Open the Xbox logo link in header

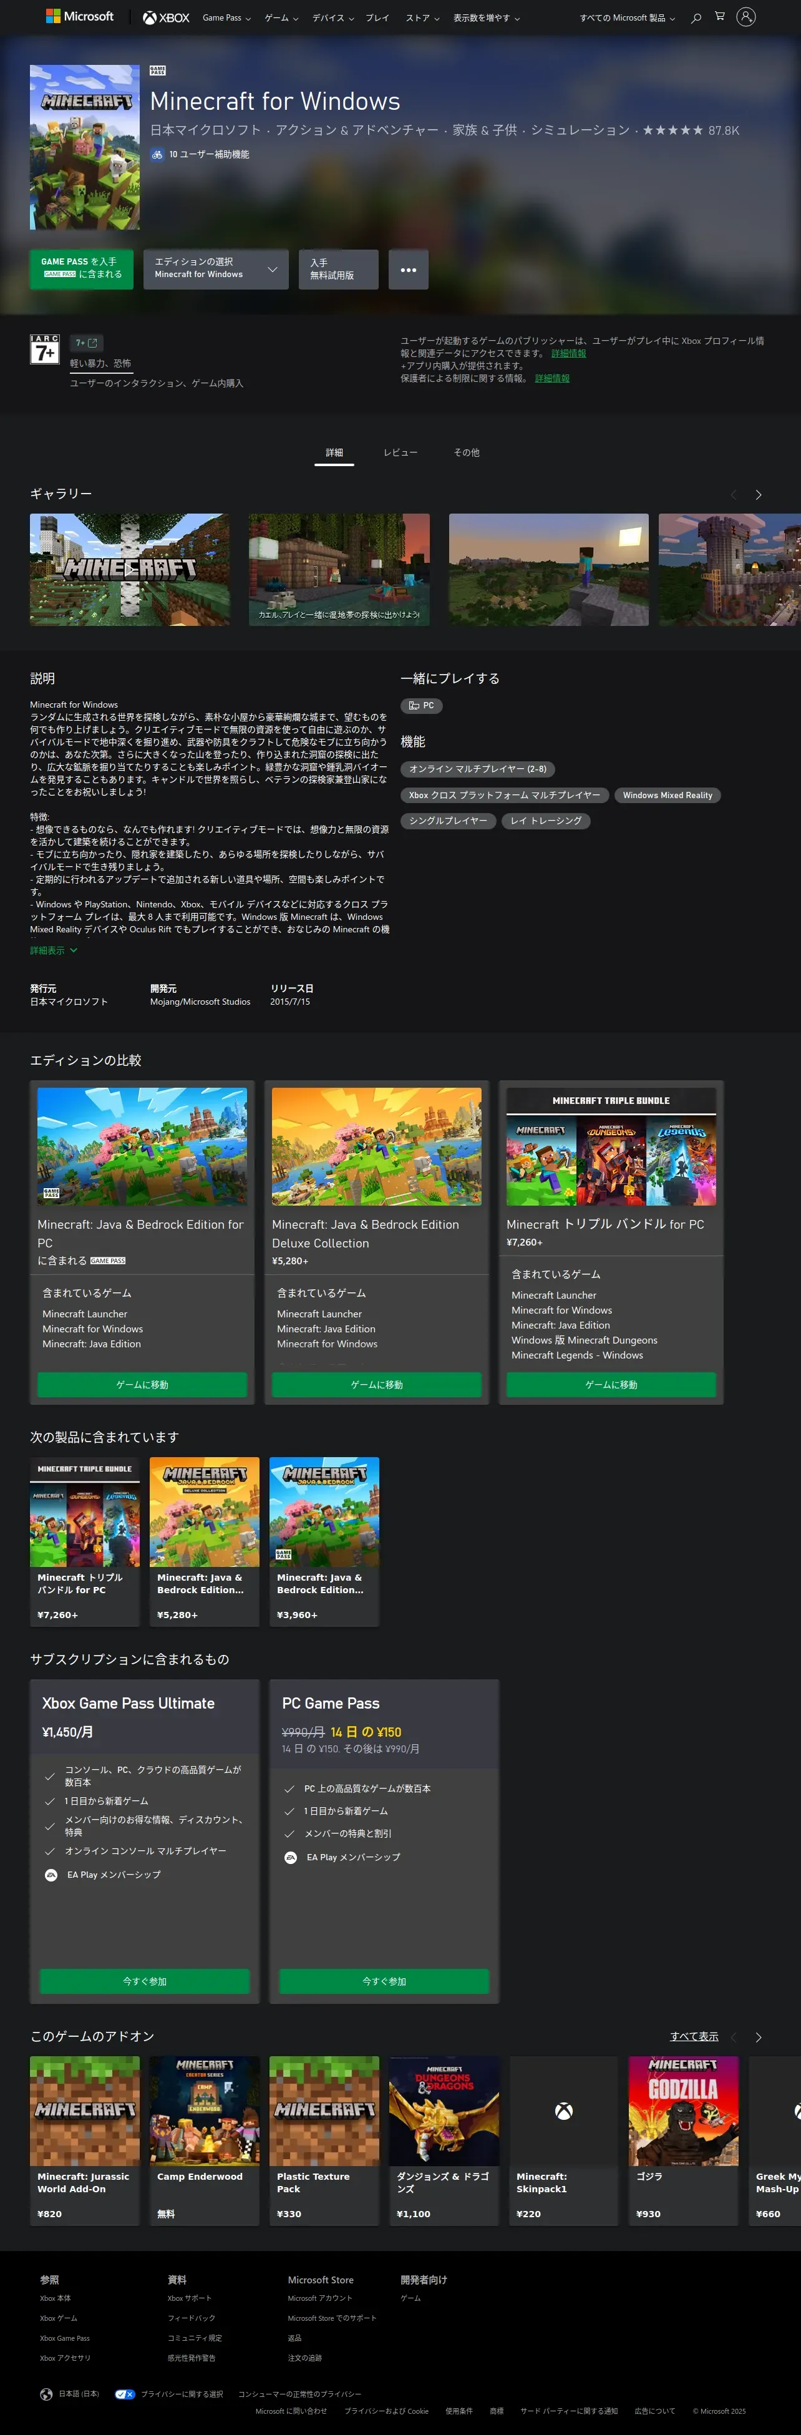[166, 17]
